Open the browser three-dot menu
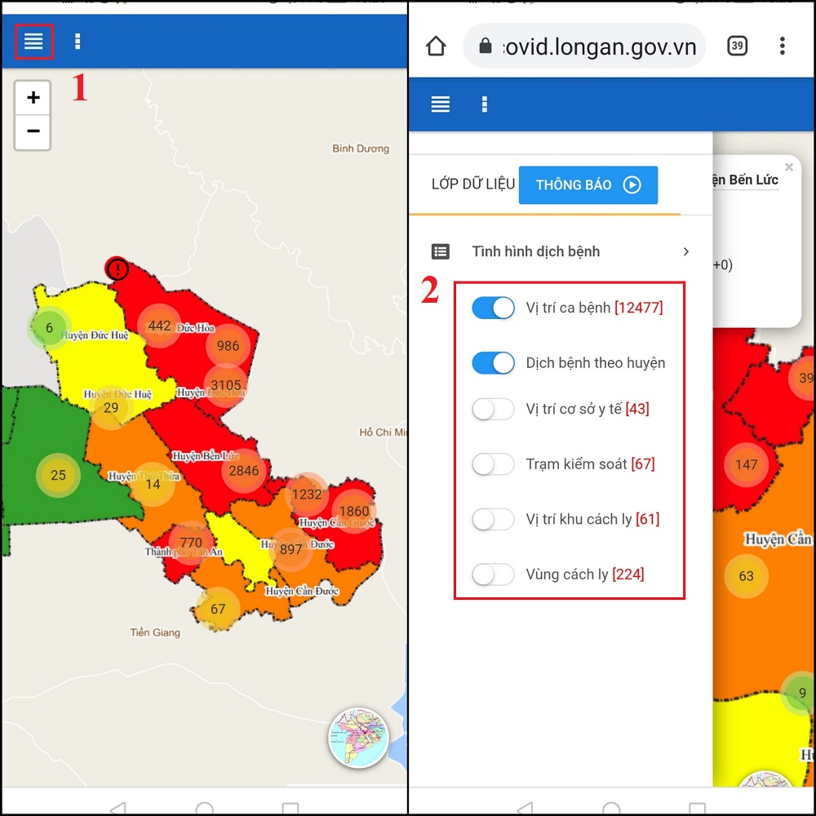816x816 pixels. 783,47
